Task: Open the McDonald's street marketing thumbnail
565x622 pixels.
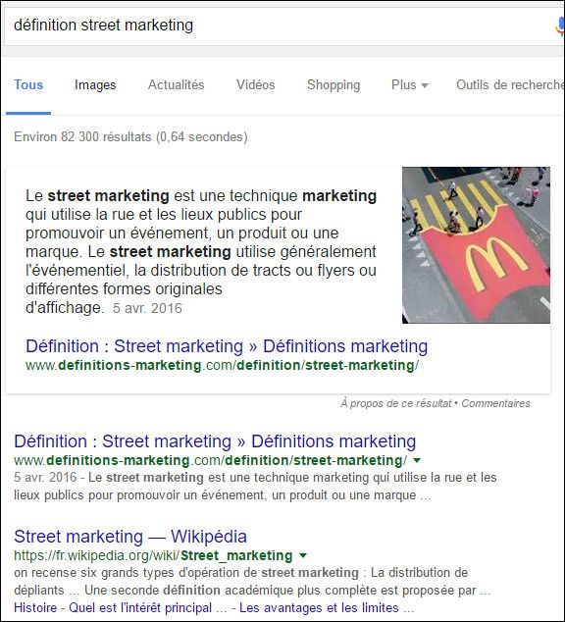Action: click(x=476, y=245)
